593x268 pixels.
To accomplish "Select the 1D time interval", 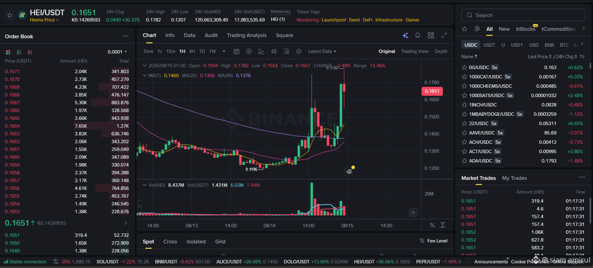I will click(202, 51).
